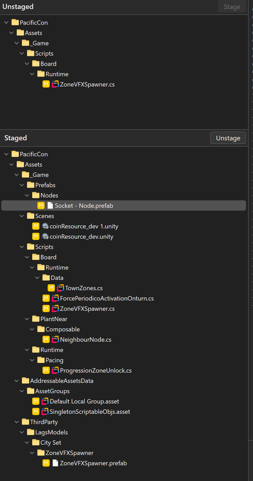The height and width of the screenshot is (481, 253).
Task: Click the Rider icon beside unstaged ZoneVFXSpawner.cs
Action: 56,84
